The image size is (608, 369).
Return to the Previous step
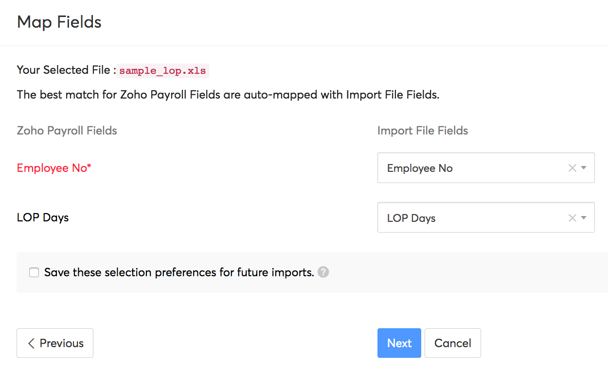pyautogui.click(x=55, y=343)
